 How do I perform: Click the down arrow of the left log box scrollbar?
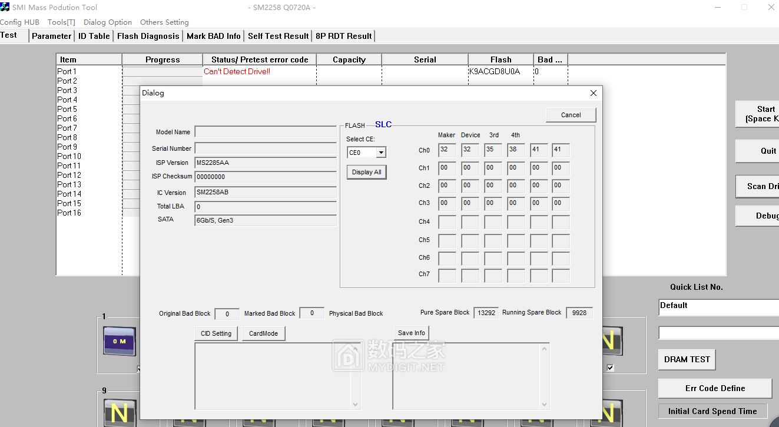(355, 405)
